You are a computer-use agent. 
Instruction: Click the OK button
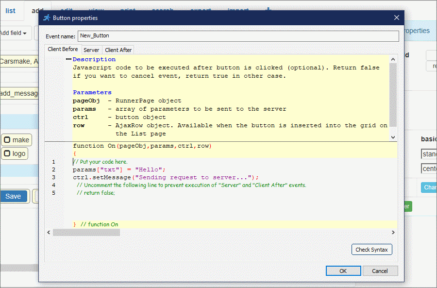click(343, 271)
